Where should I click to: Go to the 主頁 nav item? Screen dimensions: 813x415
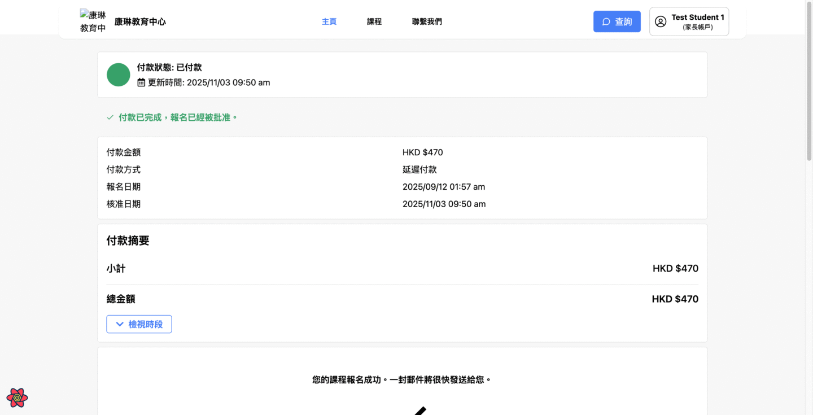[329, 21]
